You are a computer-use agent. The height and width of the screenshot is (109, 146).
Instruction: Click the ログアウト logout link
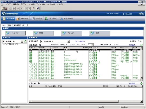click(x=129, y=14)
